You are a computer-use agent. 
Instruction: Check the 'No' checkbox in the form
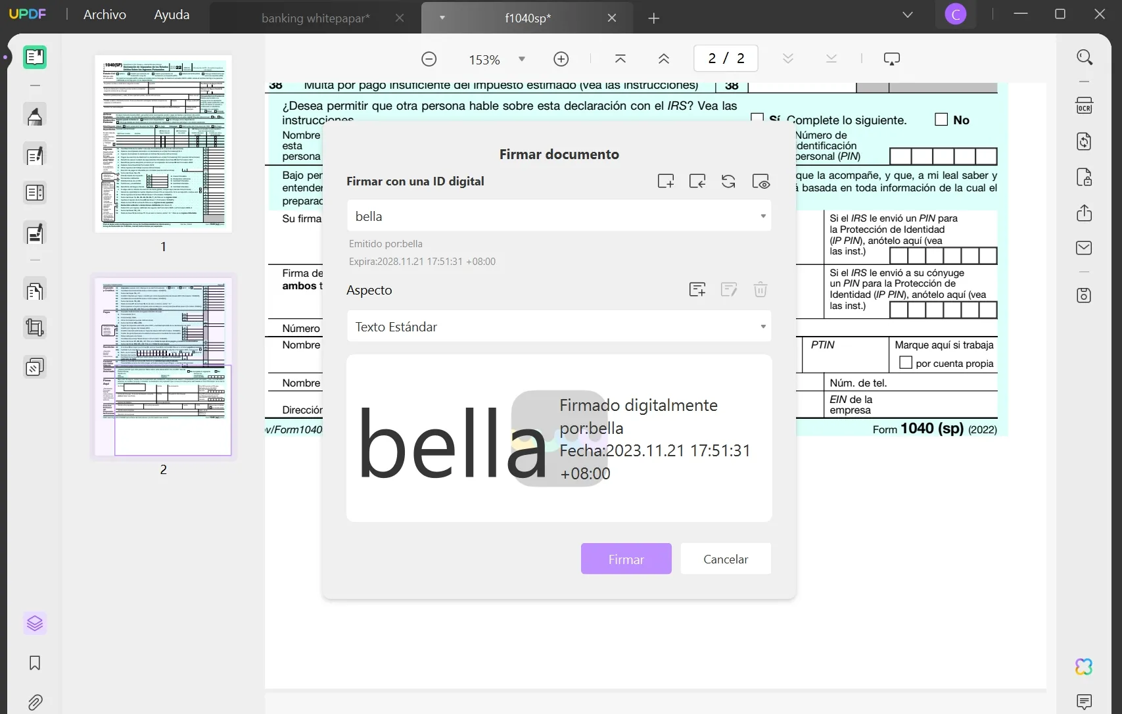click(941, 119)
